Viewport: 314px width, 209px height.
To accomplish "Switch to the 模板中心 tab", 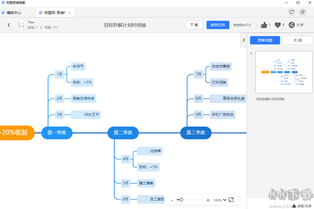I will coord(14,13).
